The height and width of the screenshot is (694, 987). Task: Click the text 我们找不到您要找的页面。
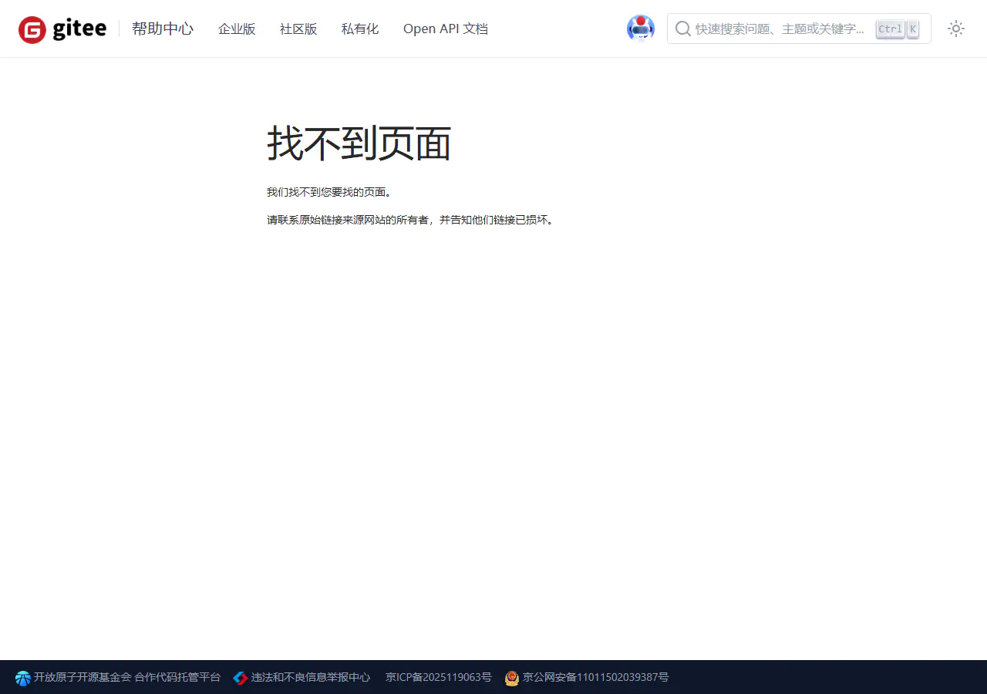(329, 192)
